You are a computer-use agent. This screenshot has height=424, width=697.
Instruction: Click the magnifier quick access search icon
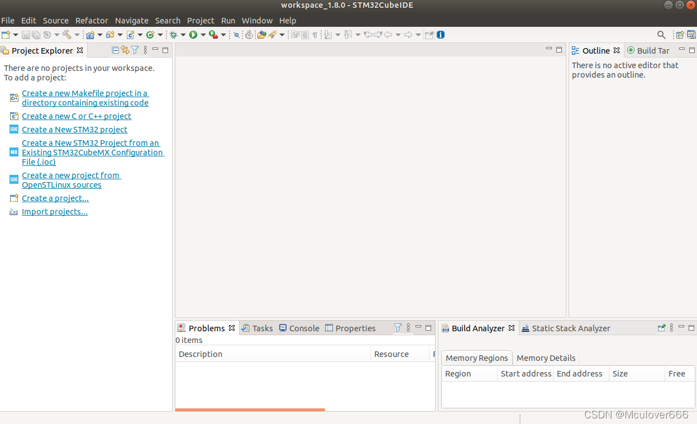coord(661,35)
